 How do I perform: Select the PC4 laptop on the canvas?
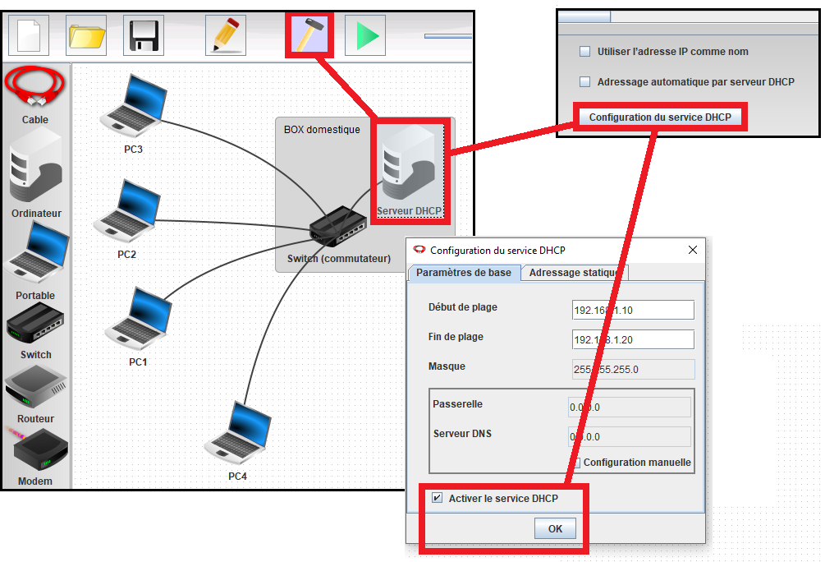pyautogui.click(x=237, y=433)
